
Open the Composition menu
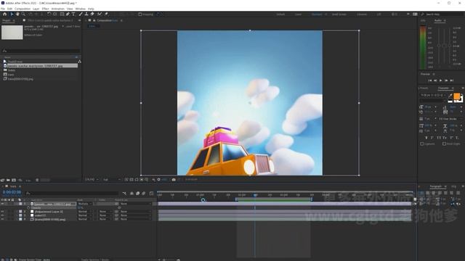point(23,9)
